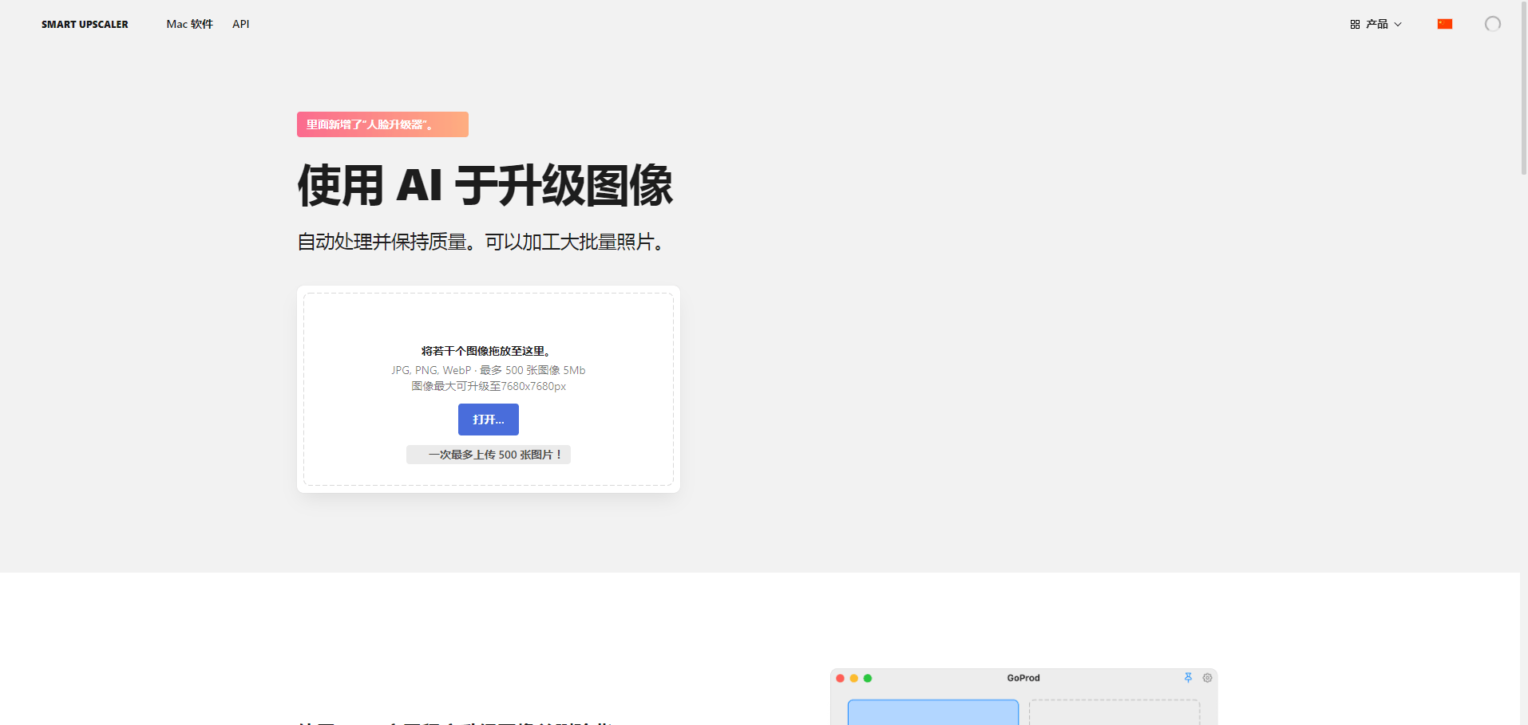Click the circular loading account icon

[x=1492, y=24]
